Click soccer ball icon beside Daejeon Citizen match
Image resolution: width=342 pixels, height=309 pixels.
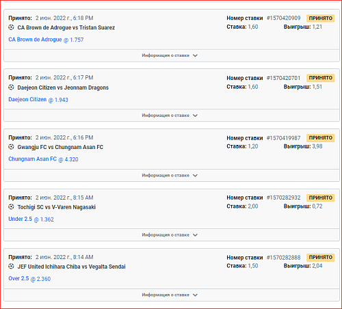pyautogui.click(x=11, y=88)
